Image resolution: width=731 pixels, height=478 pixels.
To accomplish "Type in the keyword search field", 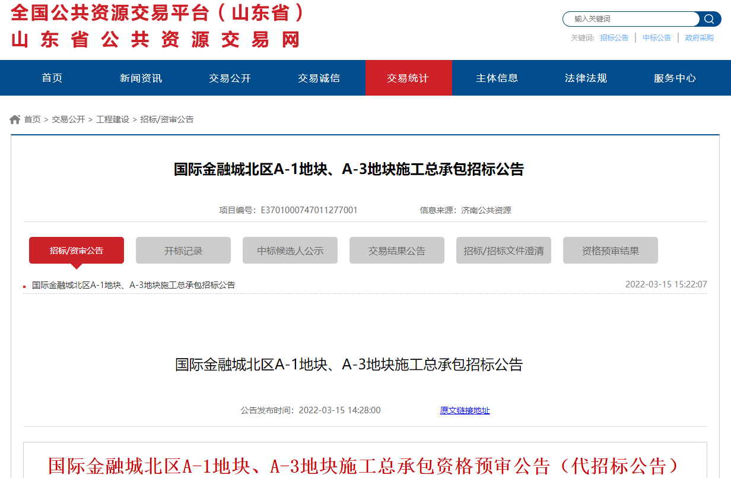I will (x=632, y=19).
